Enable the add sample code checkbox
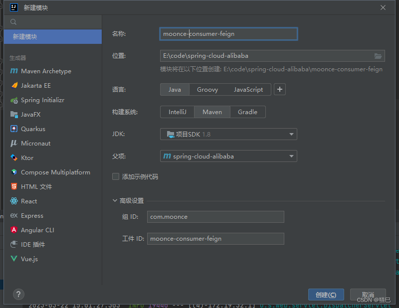Screen dimensions: 399x308 [116, 176]
